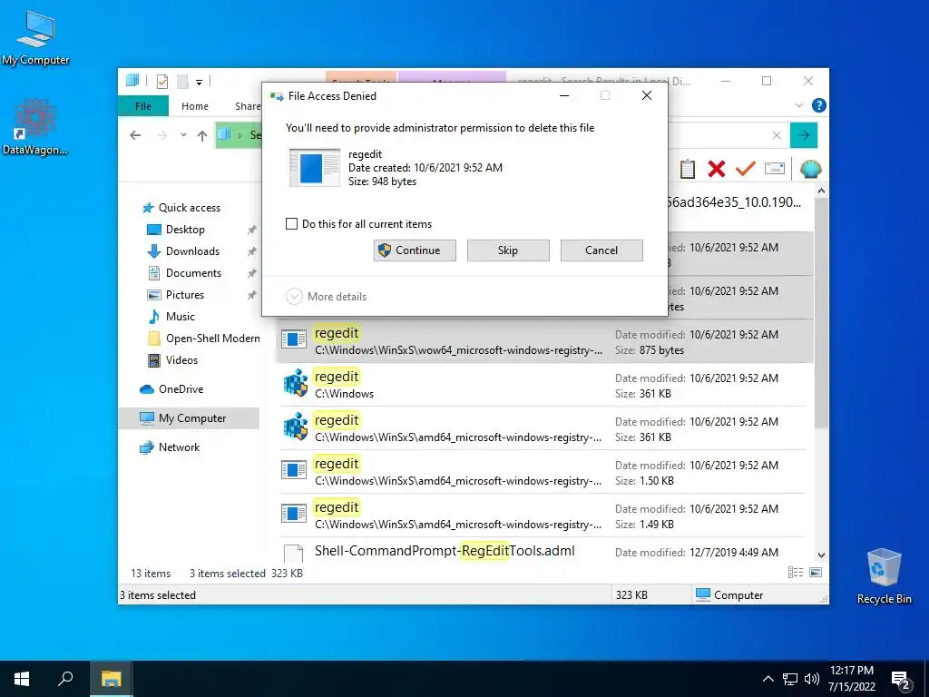Switch to details view icon
Screen dimensions: 929x697
796,573
